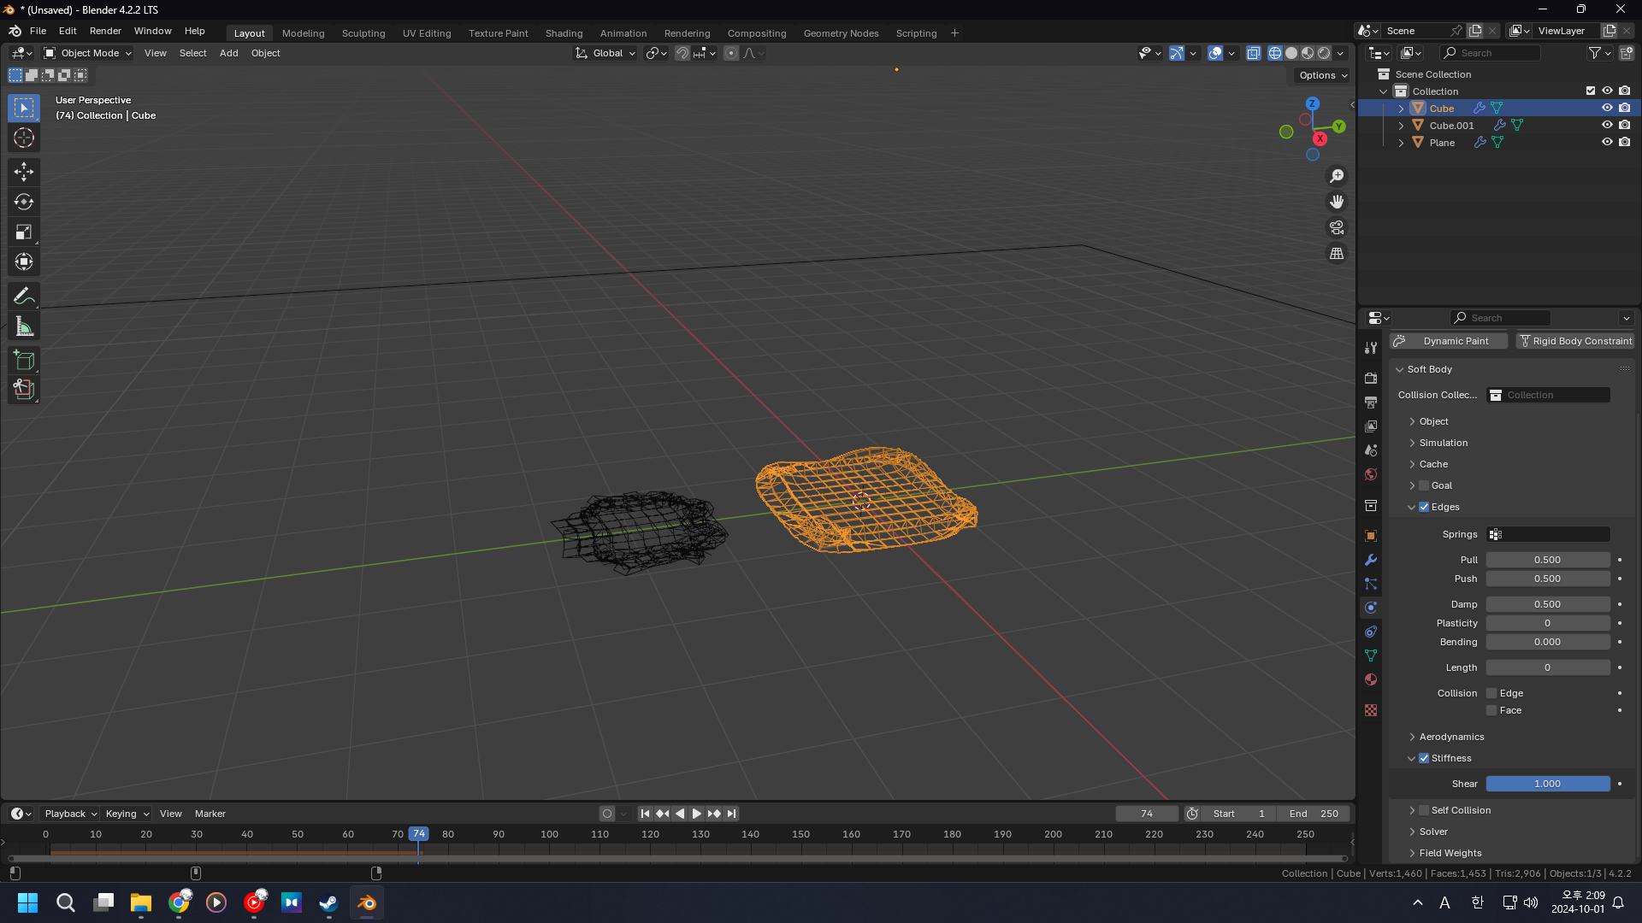
Task: Click the viewport pan hand icon
Action: [1337, 202]
